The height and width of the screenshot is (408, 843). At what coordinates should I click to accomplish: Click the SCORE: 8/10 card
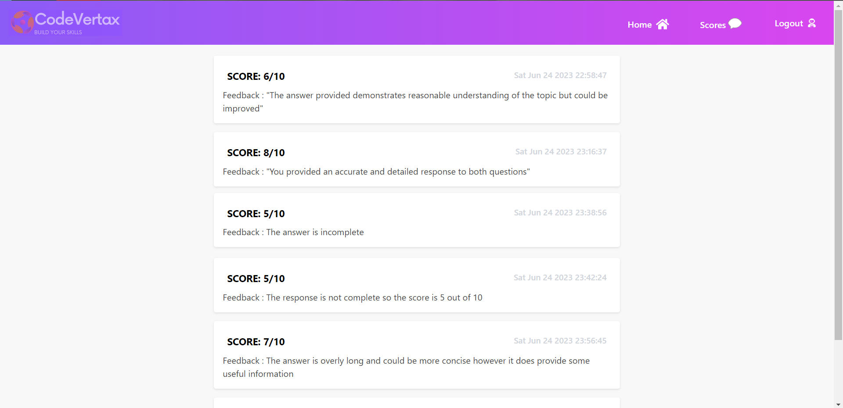[x=416, y=159]
